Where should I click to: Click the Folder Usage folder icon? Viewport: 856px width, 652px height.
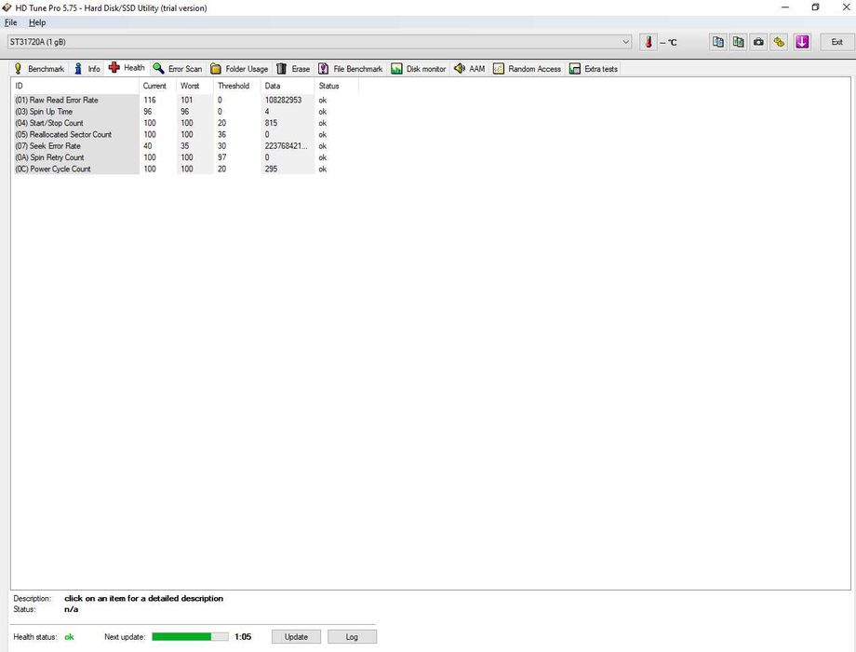[x=216, y=68]
